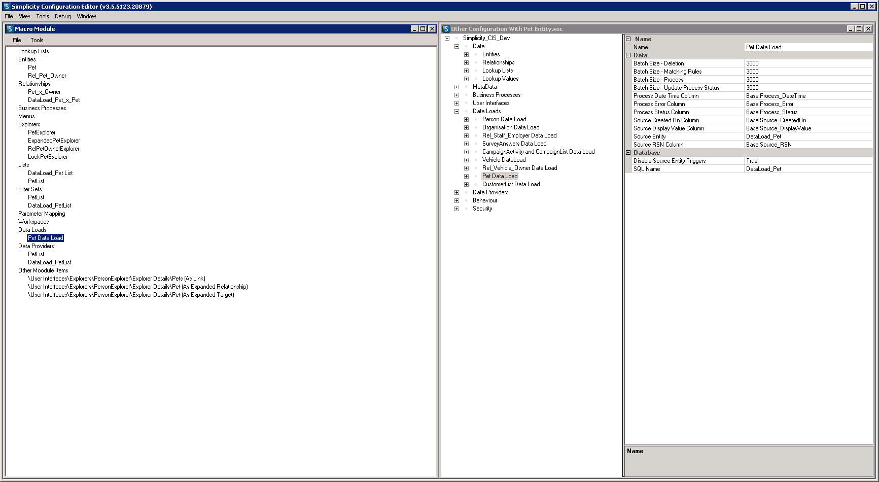Expand the Entities node in config tree

tap(466, 54)
